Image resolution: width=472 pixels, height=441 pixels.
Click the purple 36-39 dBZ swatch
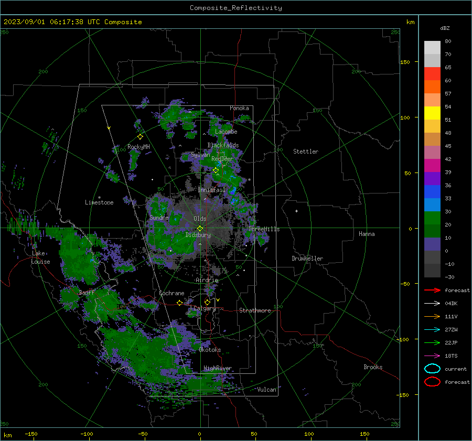click(x=432, y=178)
